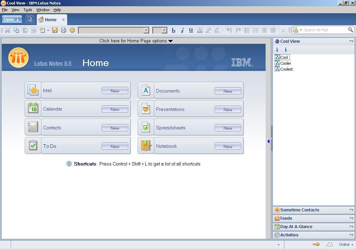Select the Cooler item in list
The image size is (356, 250).
click(x=286, y=63)
